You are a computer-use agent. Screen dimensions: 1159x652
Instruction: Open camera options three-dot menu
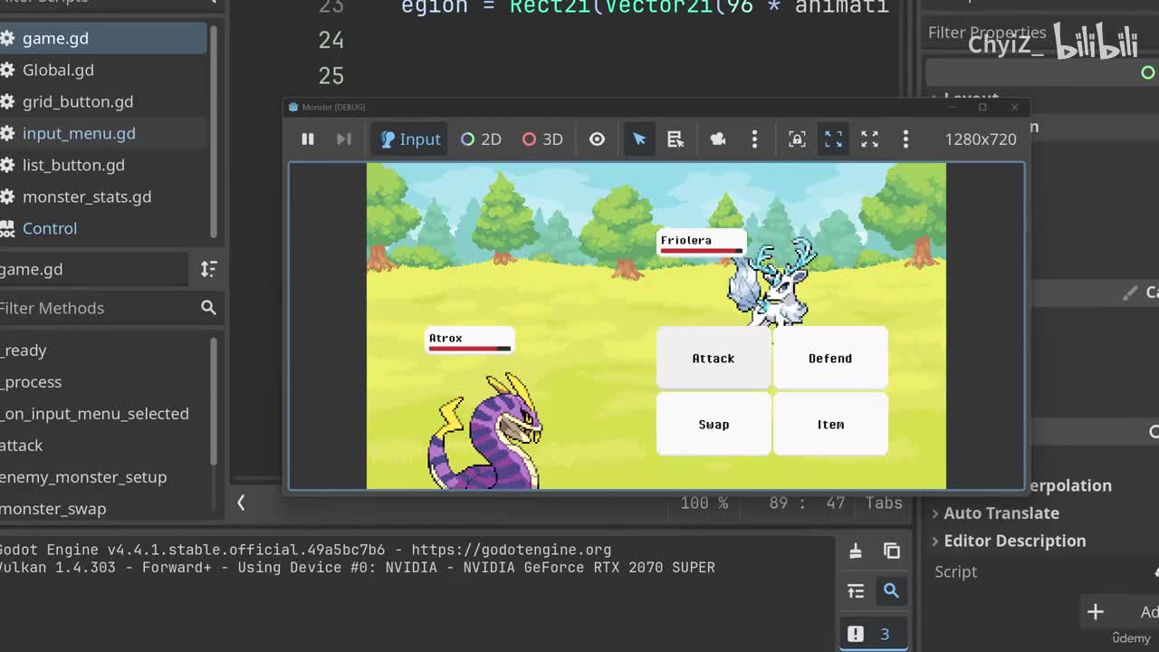pyautogui.click(x=754, y=139)
